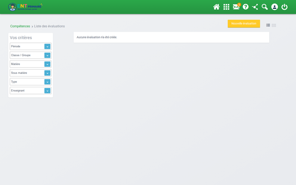
Task: Click 'Liste des évaluations' breadcrumb text
Action: coord(49,26)
